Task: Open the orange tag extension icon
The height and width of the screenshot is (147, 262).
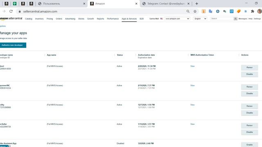Action: tap(239, 11)
